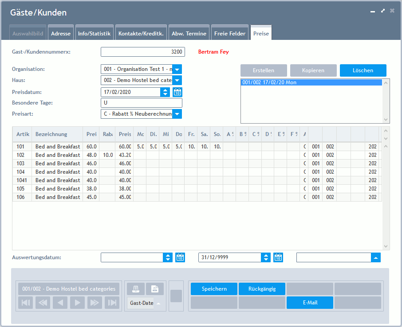Click the Besondere Tage input field
This screenshot has width=402, height=327.
142,103
